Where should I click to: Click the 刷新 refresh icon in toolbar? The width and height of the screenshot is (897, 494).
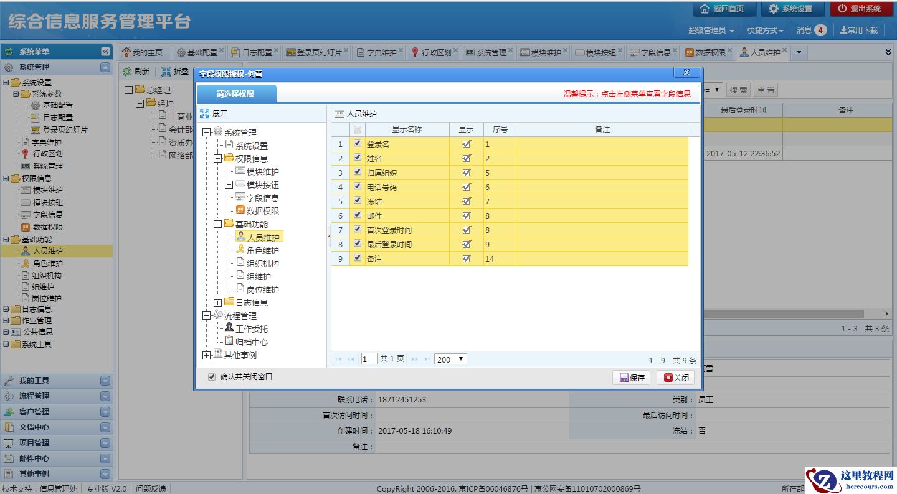point(127,72)
